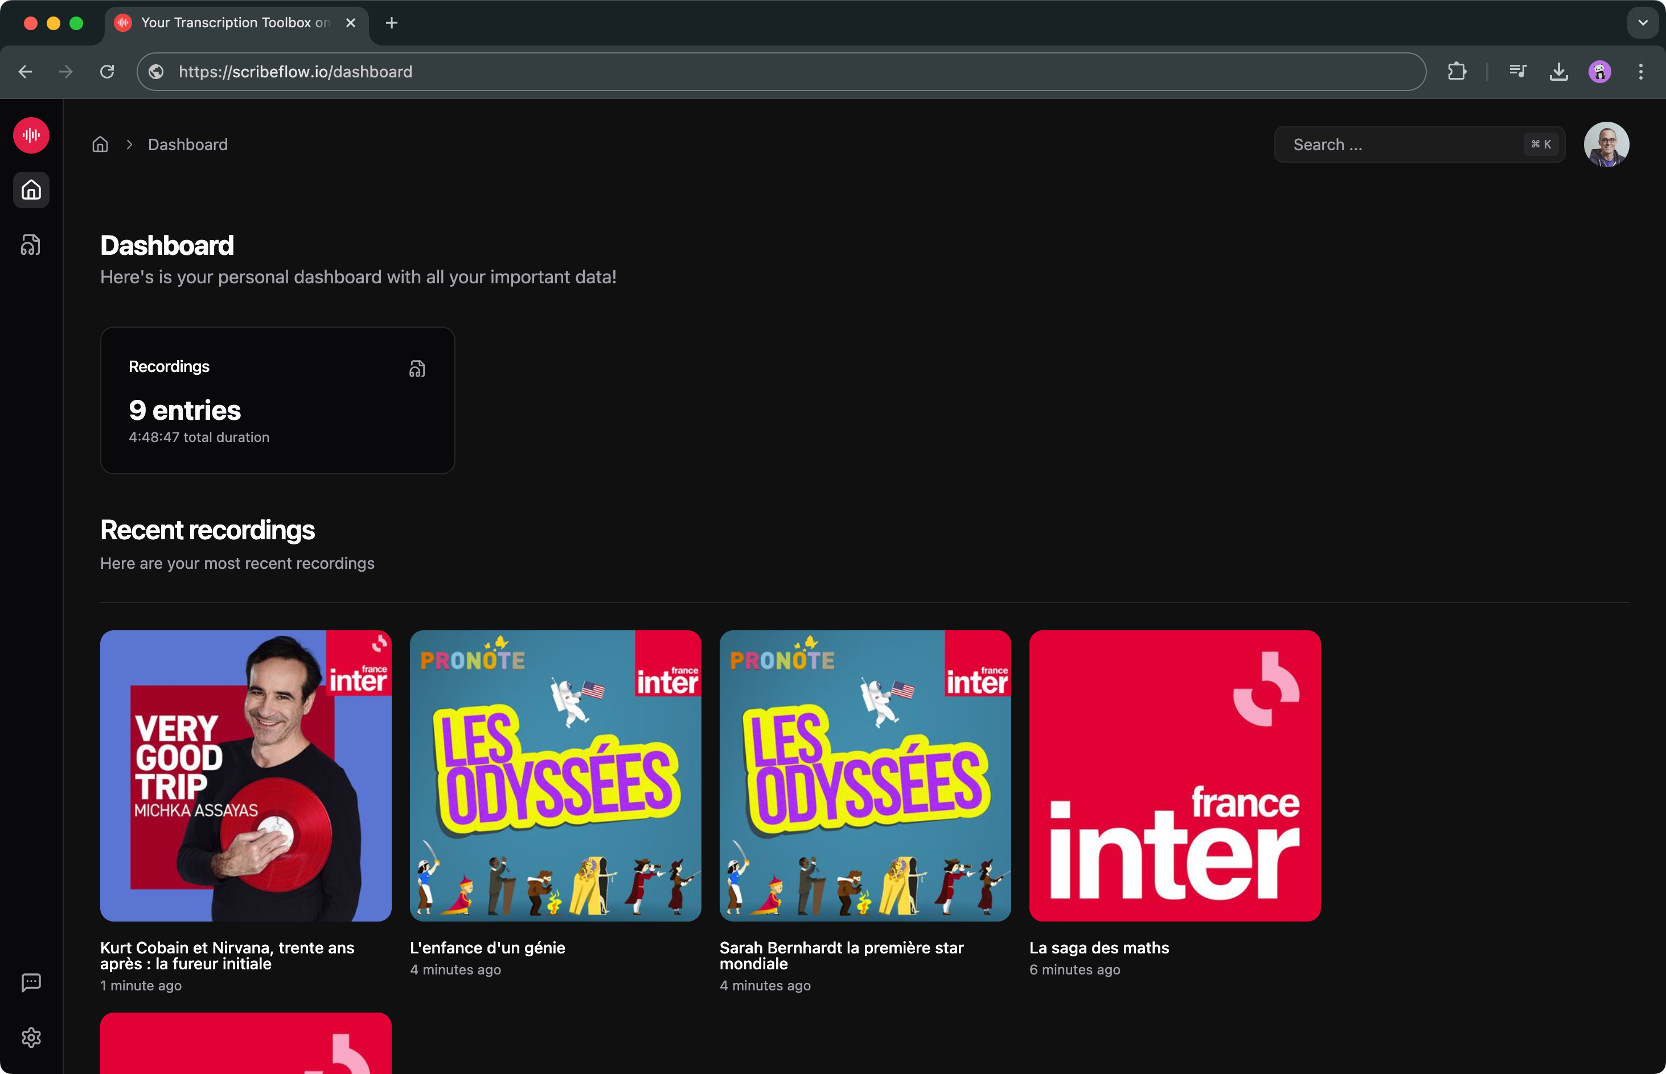Click the L'enfance d'un génie title
The width and height of the screenshot is (1666, 1074).
tap(488, 947)
